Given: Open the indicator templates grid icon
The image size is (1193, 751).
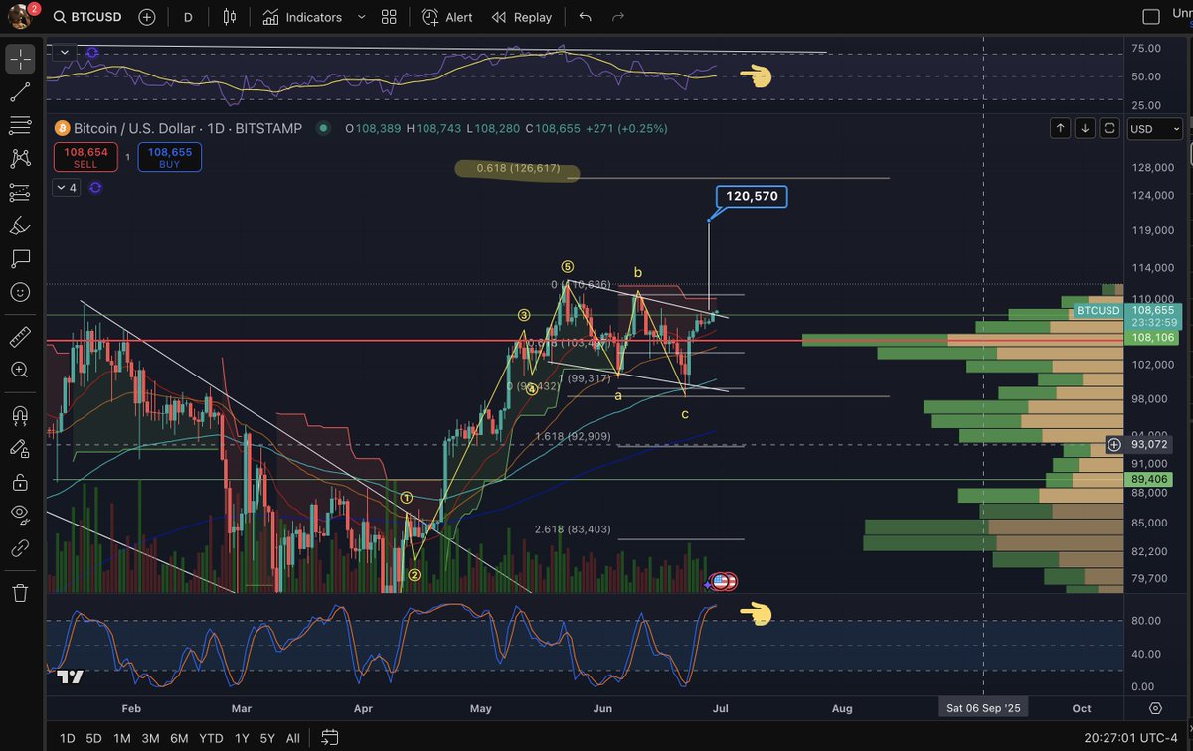Looking at the screenshot, I should (389, 17).
